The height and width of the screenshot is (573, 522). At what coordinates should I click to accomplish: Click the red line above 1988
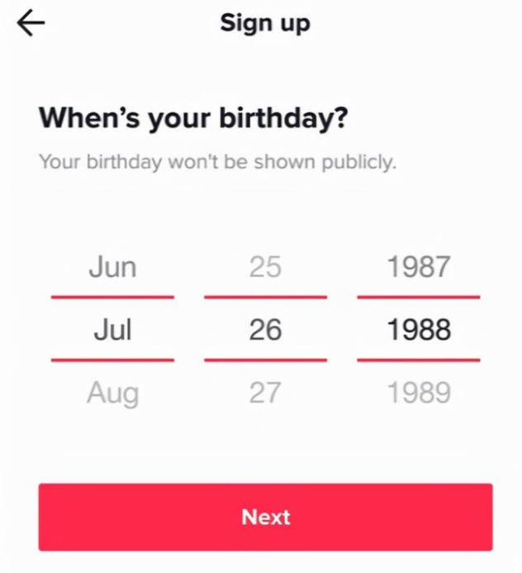(x=419, y=296)
